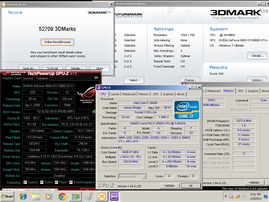Open Graphics tab in background CPU-Z window
This screenshot has width=269, height=202.
253,91
